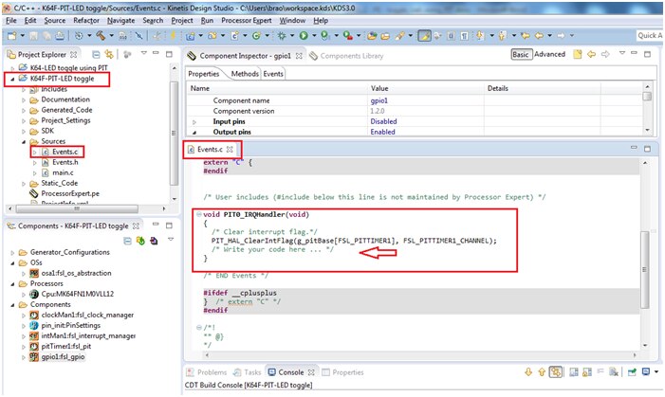Collapse the K64F-PIT-LED toggle project

(12, 79)
